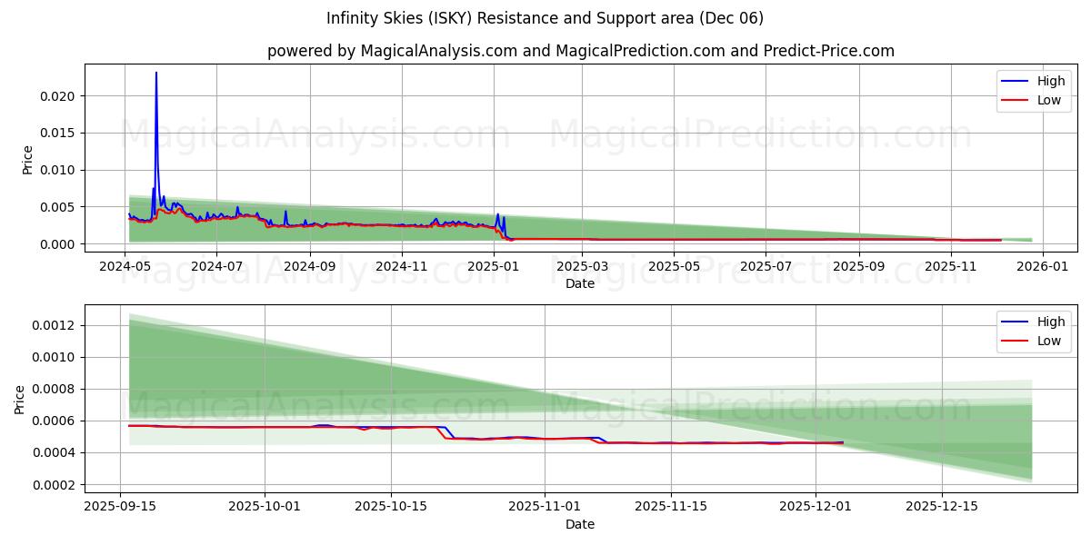The height and width of the screenshot is (545, 1091).
Task: Click the blue line swatch beside High label
Action: [1018, 81]
